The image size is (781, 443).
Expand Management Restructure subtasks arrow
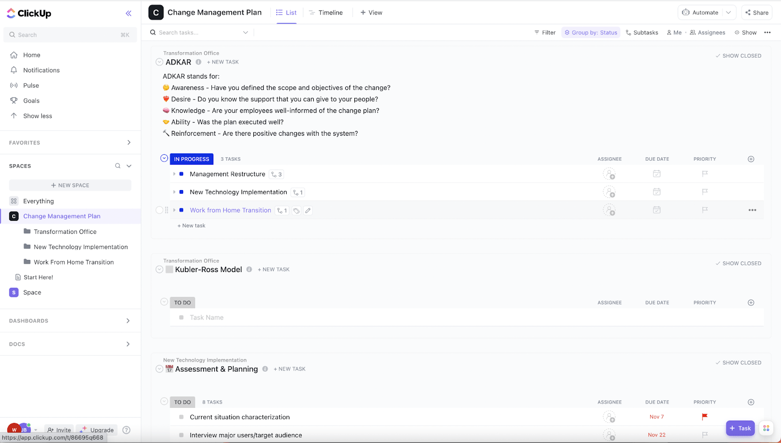174,174
